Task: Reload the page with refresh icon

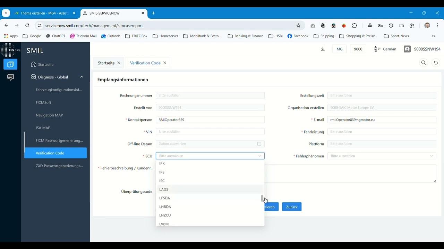Action: pyautogui.click(x=27, y=26)
